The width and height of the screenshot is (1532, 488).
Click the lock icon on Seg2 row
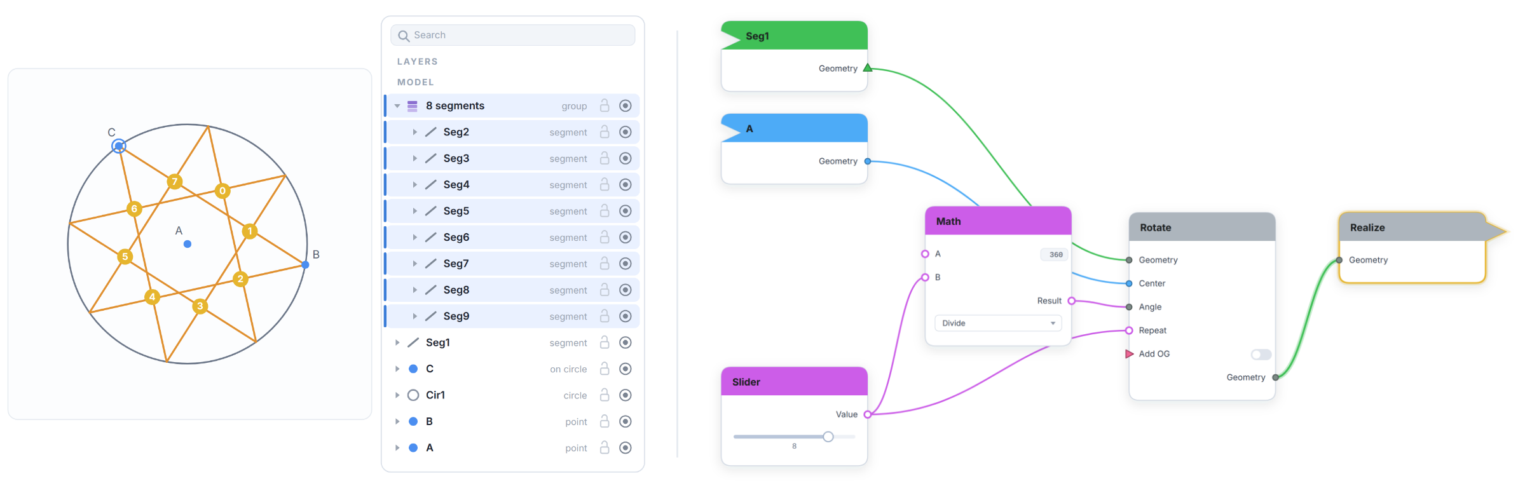tap(605, 132)
